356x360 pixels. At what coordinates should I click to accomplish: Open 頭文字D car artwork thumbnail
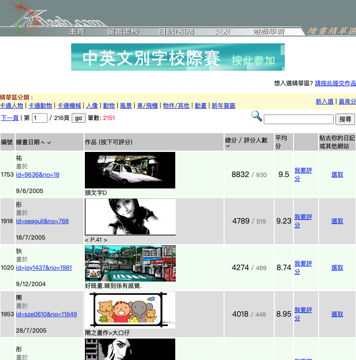(130, 170)
